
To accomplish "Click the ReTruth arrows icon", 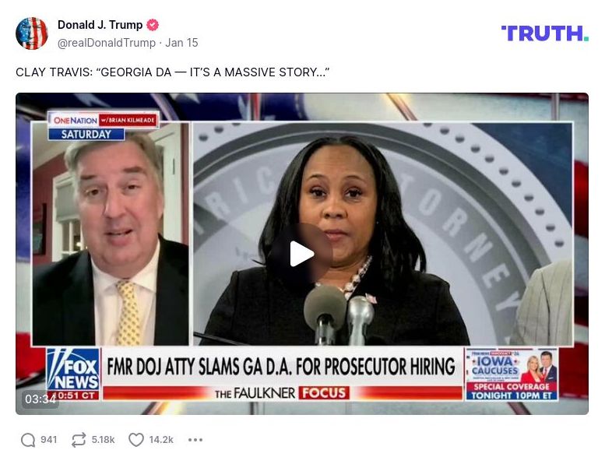I will click(79, 440).
